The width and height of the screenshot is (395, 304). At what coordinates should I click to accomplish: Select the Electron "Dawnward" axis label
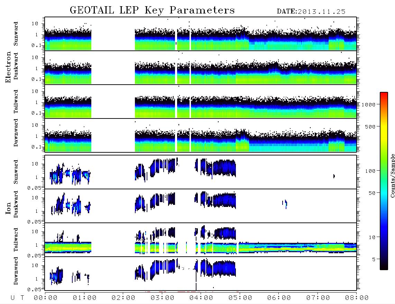(x=16, y=133)
